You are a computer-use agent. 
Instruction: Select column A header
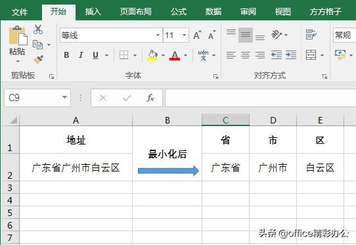pyautogui.click(x=76, y=120)
